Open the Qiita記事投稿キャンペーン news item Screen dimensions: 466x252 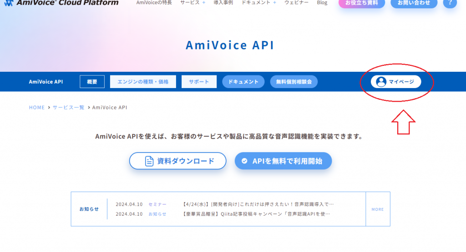pyautogui.click(x=256, y=214)
